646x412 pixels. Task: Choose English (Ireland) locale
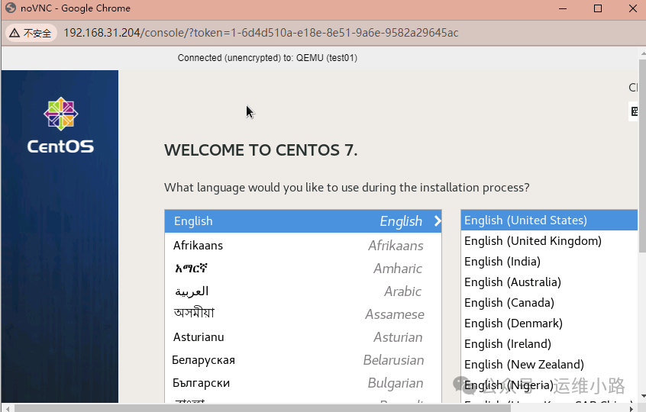(549, 343)
